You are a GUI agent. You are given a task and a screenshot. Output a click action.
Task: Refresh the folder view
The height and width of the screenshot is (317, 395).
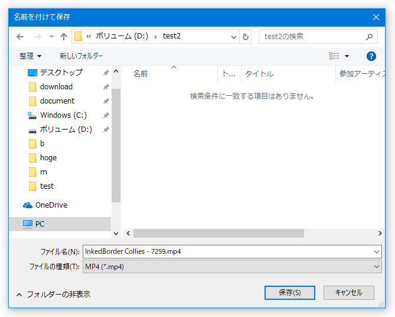coord(246,37)
